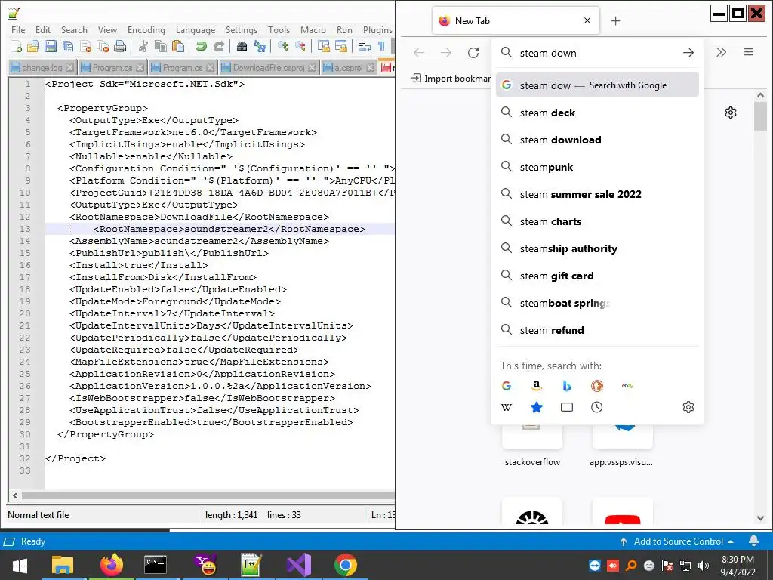Search this time with eBay icon

(627, 386)
